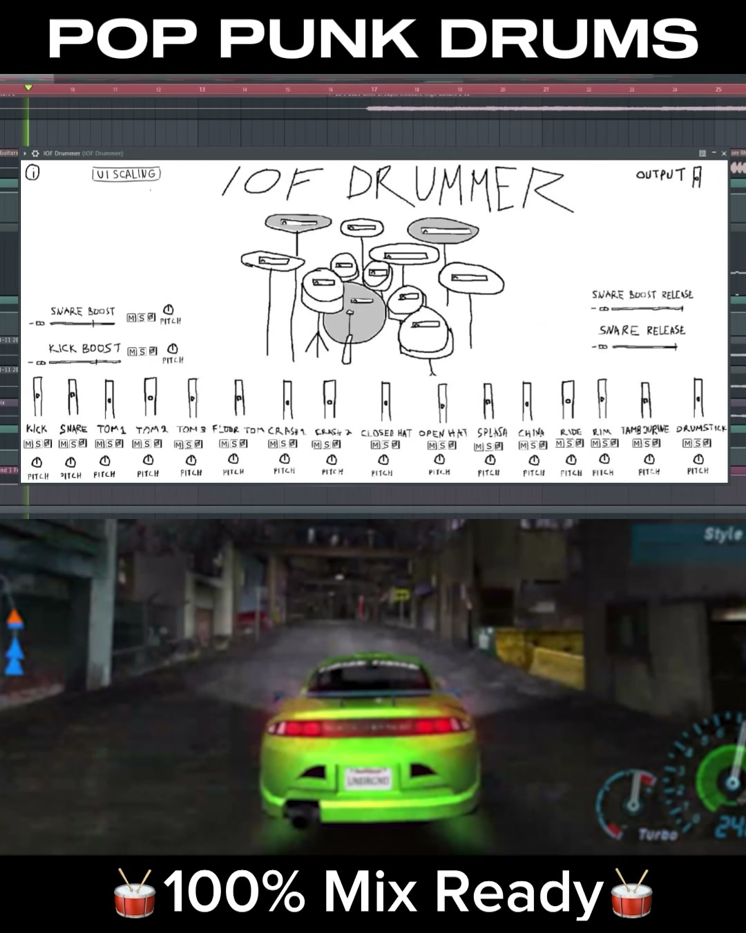The width and height of the screenshot is (746, 933).
Task: Click the China volume fader
Action: (x=527, y=402)
